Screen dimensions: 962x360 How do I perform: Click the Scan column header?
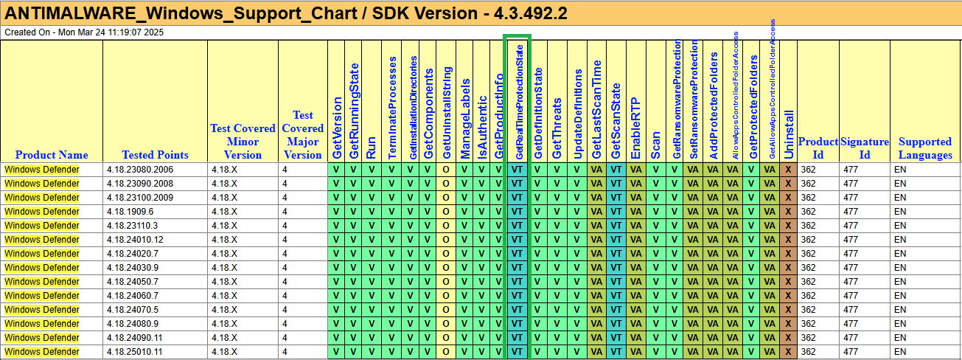pos(656,145)
